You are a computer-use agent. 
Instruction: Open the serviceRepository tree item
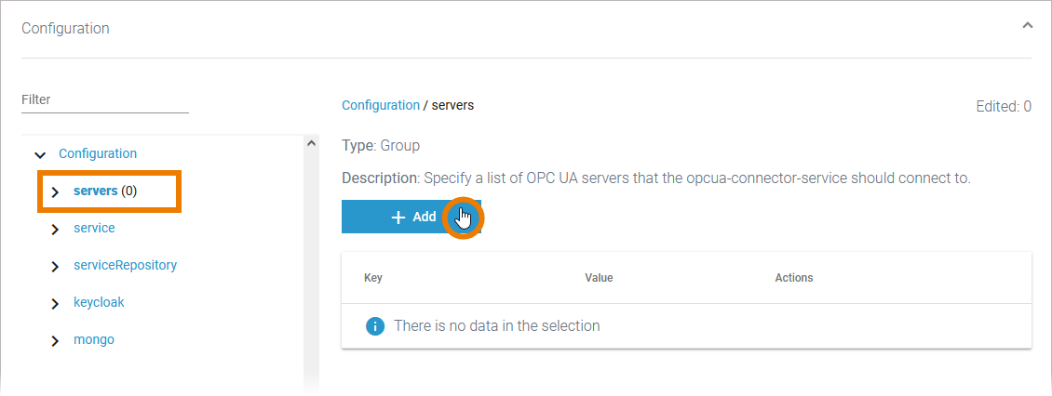pyautogui.click(x=125, y=265)
